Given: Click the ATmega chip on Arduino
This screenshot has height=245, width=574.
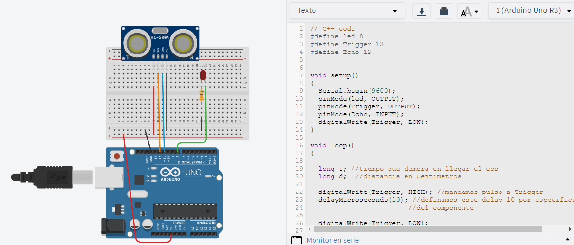Looking at the screenshot, I should 185,211.
